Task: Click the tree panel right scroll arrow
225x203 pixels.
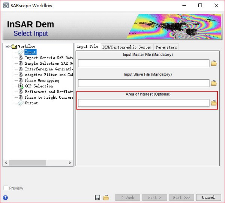Action: pos(70,163)
